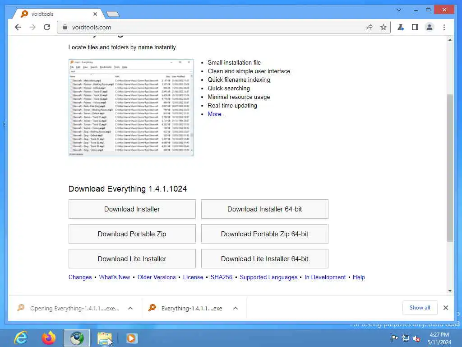The height and width of the screenshot is (347, 462).
Task: Click the page scrollbar up arrow
Action: pos(450,40)
